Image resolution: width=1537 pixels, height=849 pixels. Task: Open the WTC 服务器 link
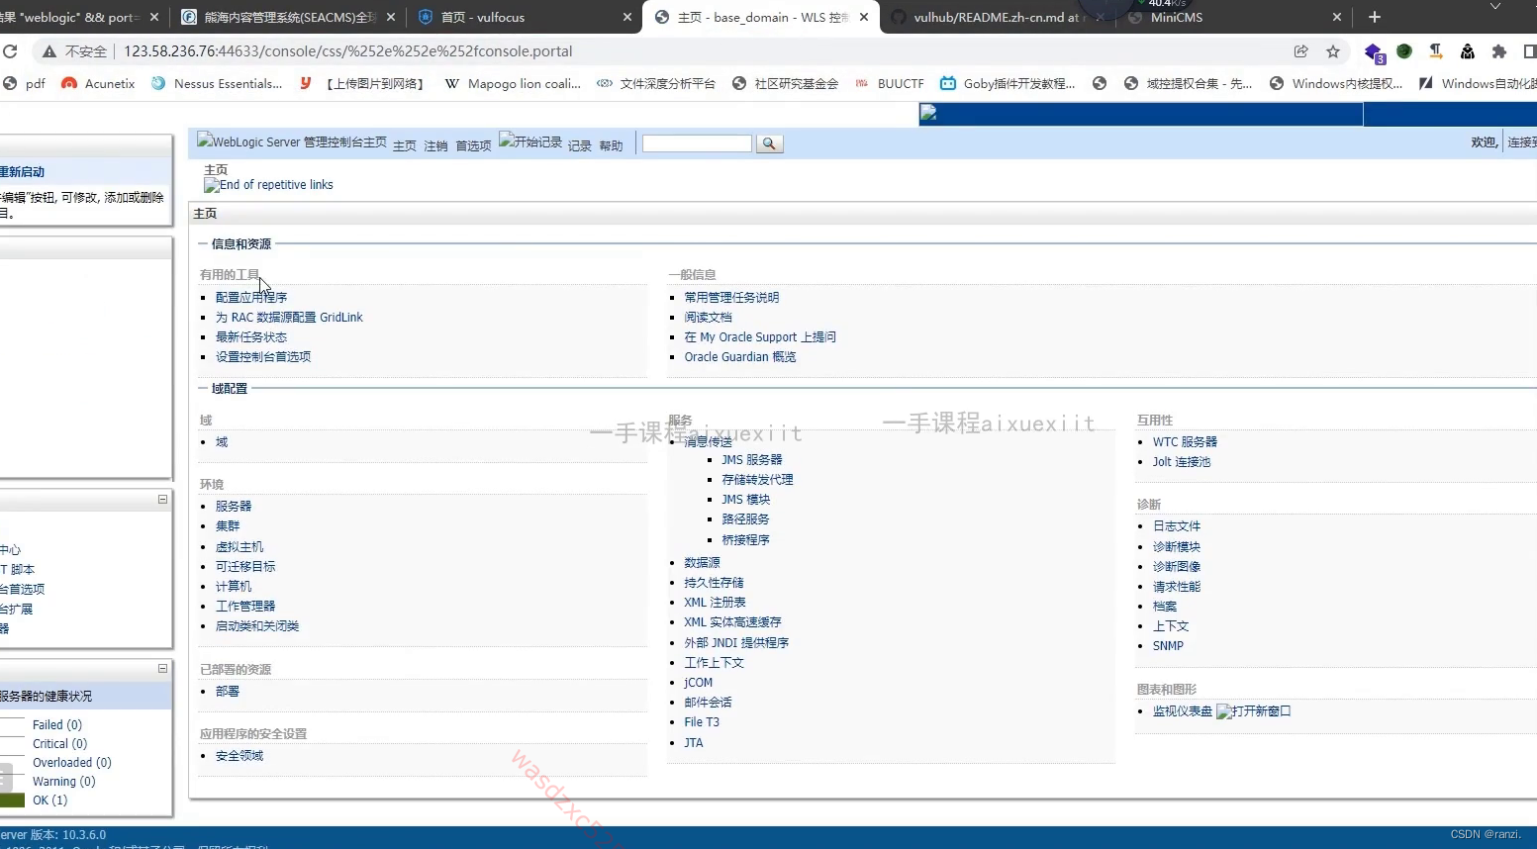tap(1185, 442)
